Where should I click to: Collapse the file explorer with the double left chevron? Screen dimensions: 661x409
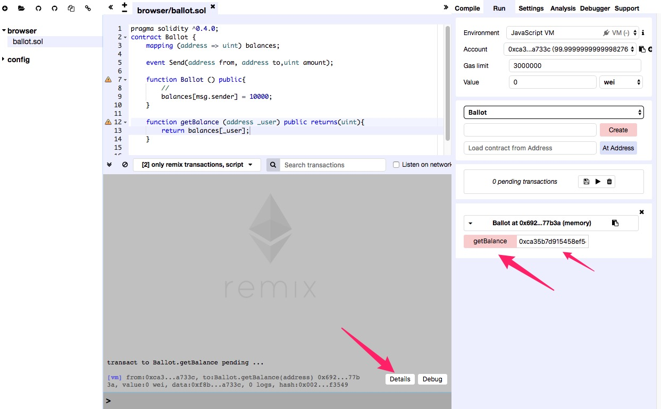[111, 7]
